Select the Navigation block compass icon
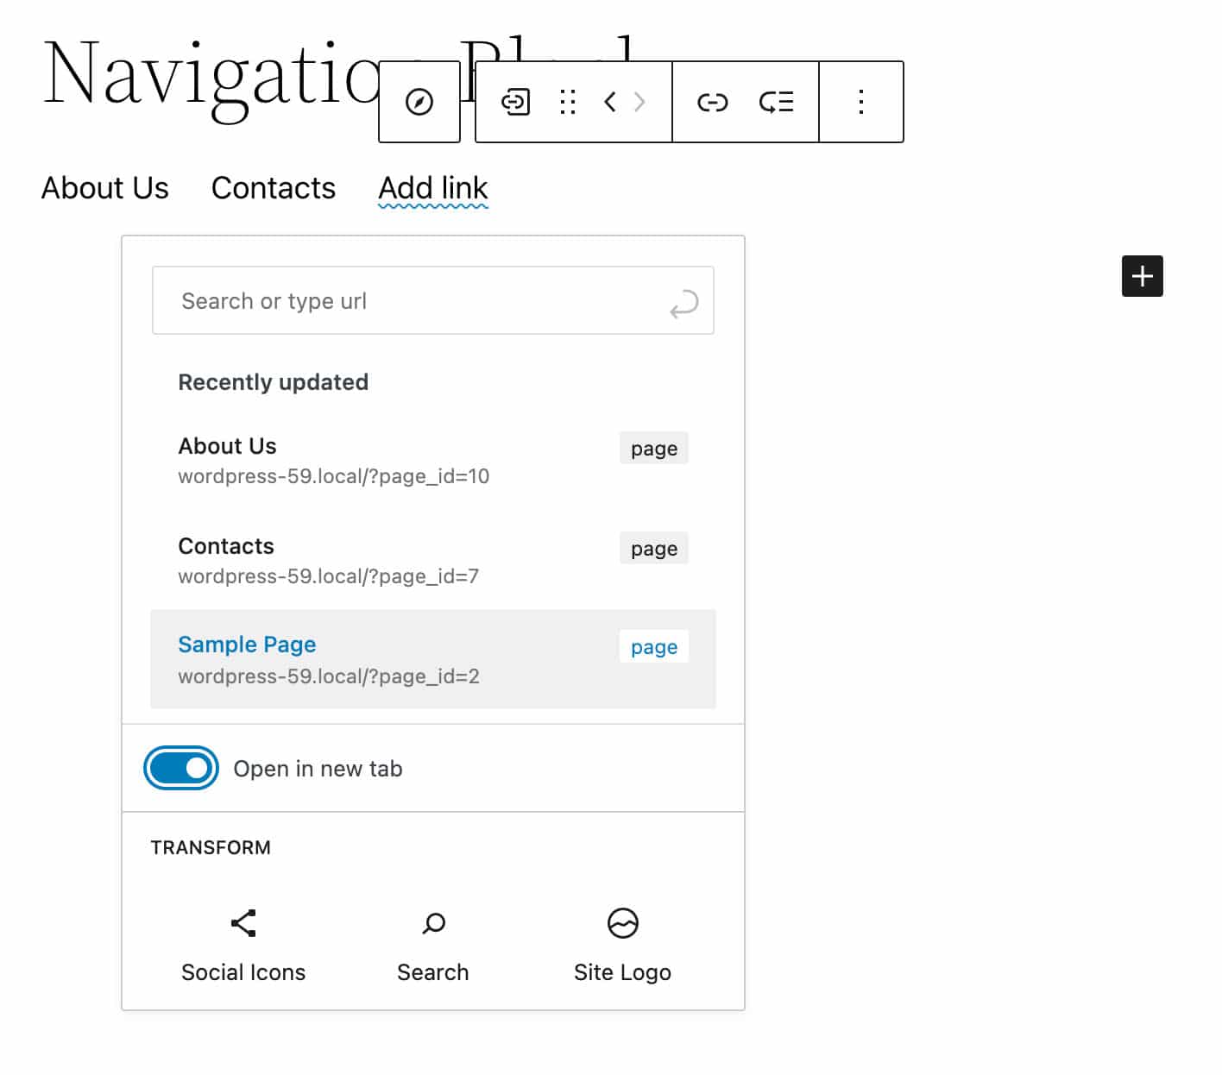1222x1075 pixels. click(x=419, y=102)
